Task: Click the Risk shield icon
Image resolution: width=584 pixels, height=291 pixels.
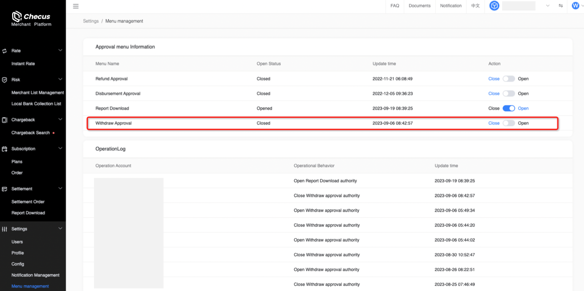Action: tap(5, 80)
